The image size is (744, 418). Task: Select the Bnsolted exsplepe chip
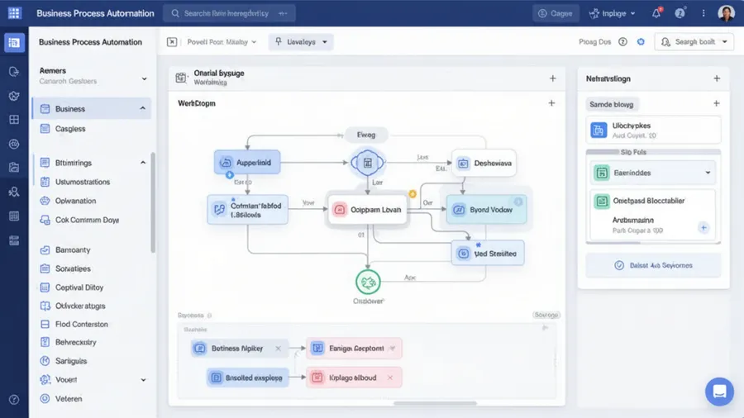248,378
